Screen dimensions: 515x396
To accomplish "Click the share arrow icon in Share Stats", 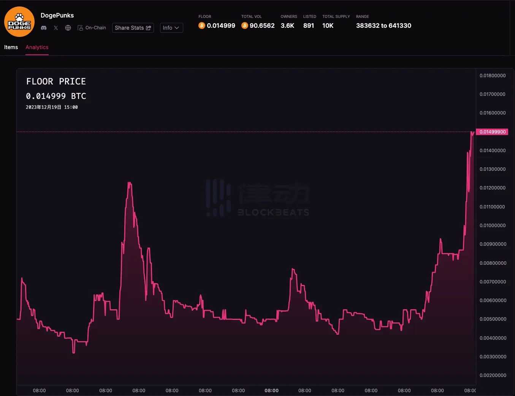I will point(149,28).
